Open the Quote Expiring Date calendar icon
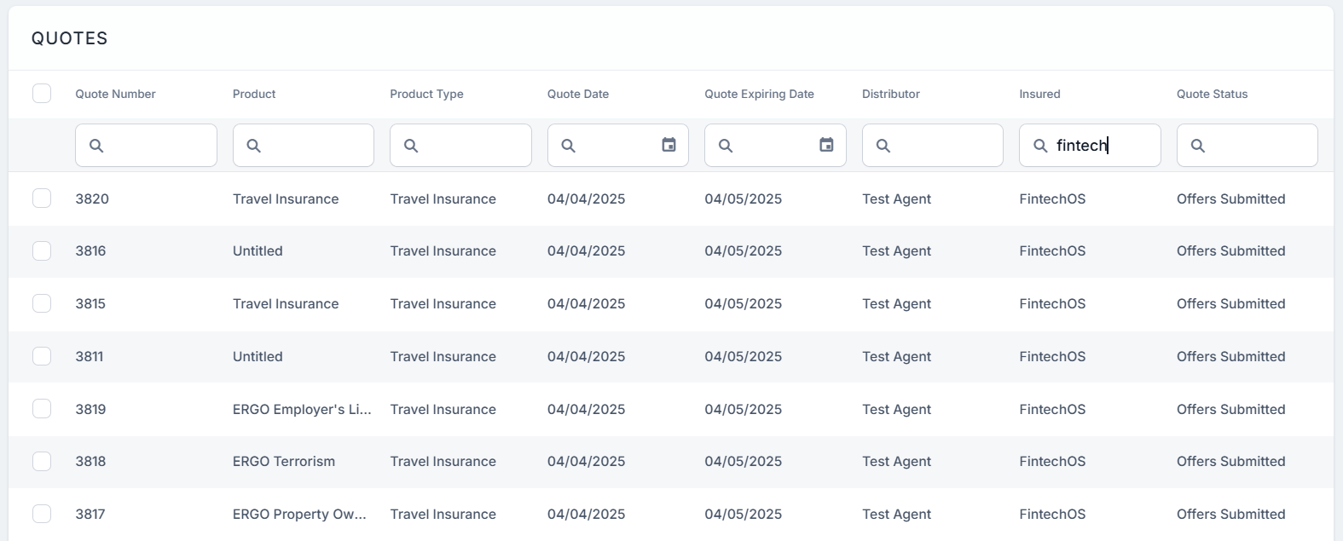The width and height of the screenshot is (1343, 541). [826, 145]
